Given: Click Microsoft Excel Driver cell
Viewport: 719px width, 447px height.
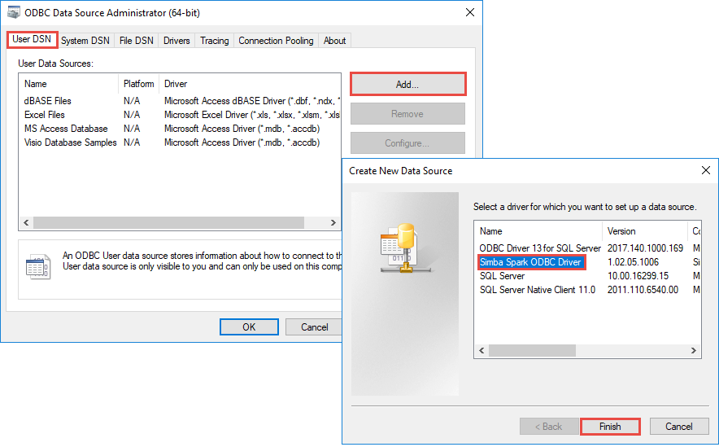Looking at the screenshot, I should 252,115.
